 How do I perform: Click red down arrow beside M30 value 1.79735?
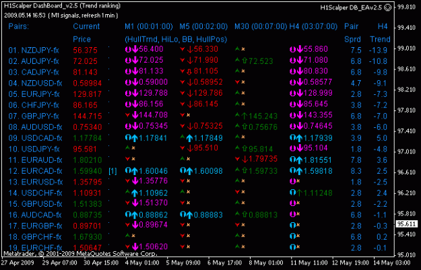(x=245, y=159)
